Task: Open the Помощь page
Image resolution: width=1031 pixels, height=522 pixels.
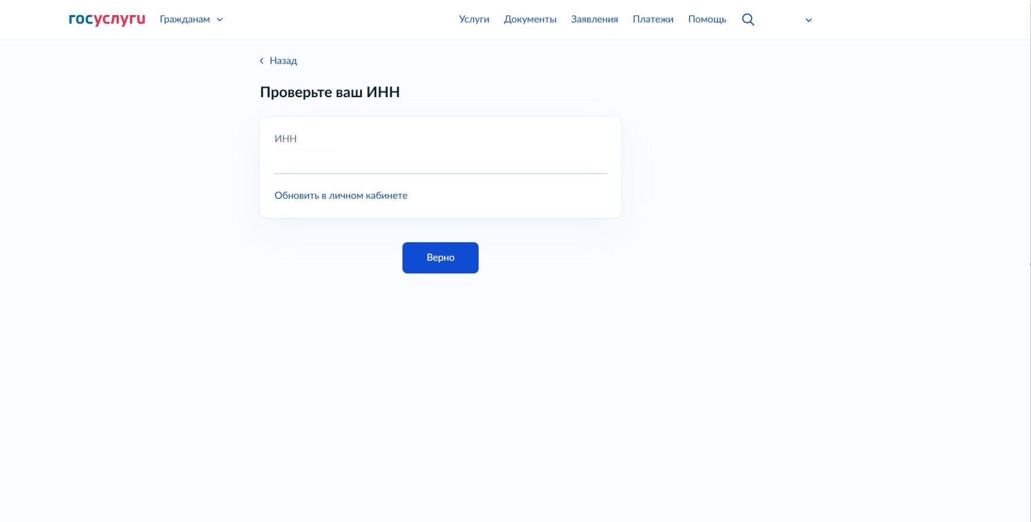Action: 707,20
